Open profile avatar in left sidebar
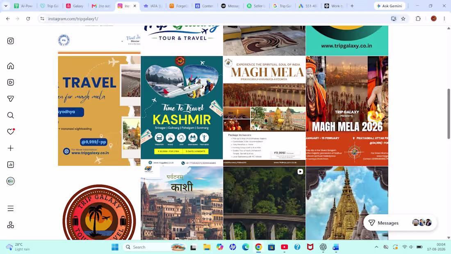 click(x=11, y=181)
